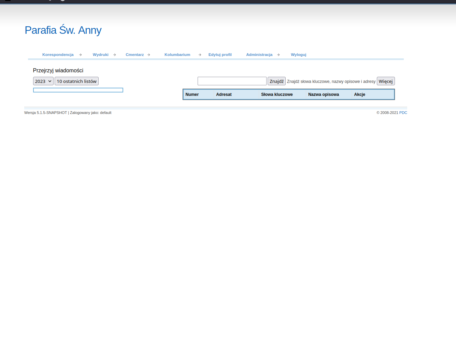Open the 2023 year dropdown
The image size is (456, 362).
(x=43, y=81)
